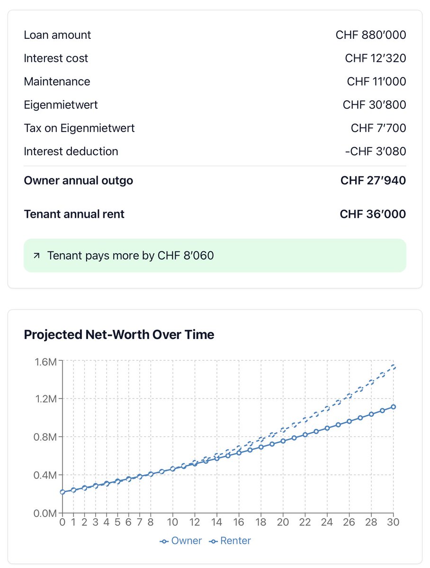Click solid line data point at year 30
Viewport: 430px width, 568px height.
click(394, 407)
